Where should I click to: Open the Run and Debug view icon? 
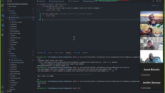[2, 20]
